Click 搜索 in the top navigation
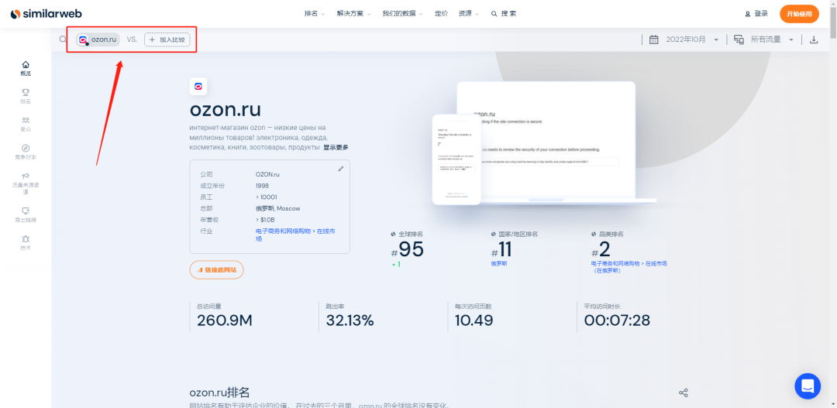Screen dimensions: 837x408 tap(504, 14)
